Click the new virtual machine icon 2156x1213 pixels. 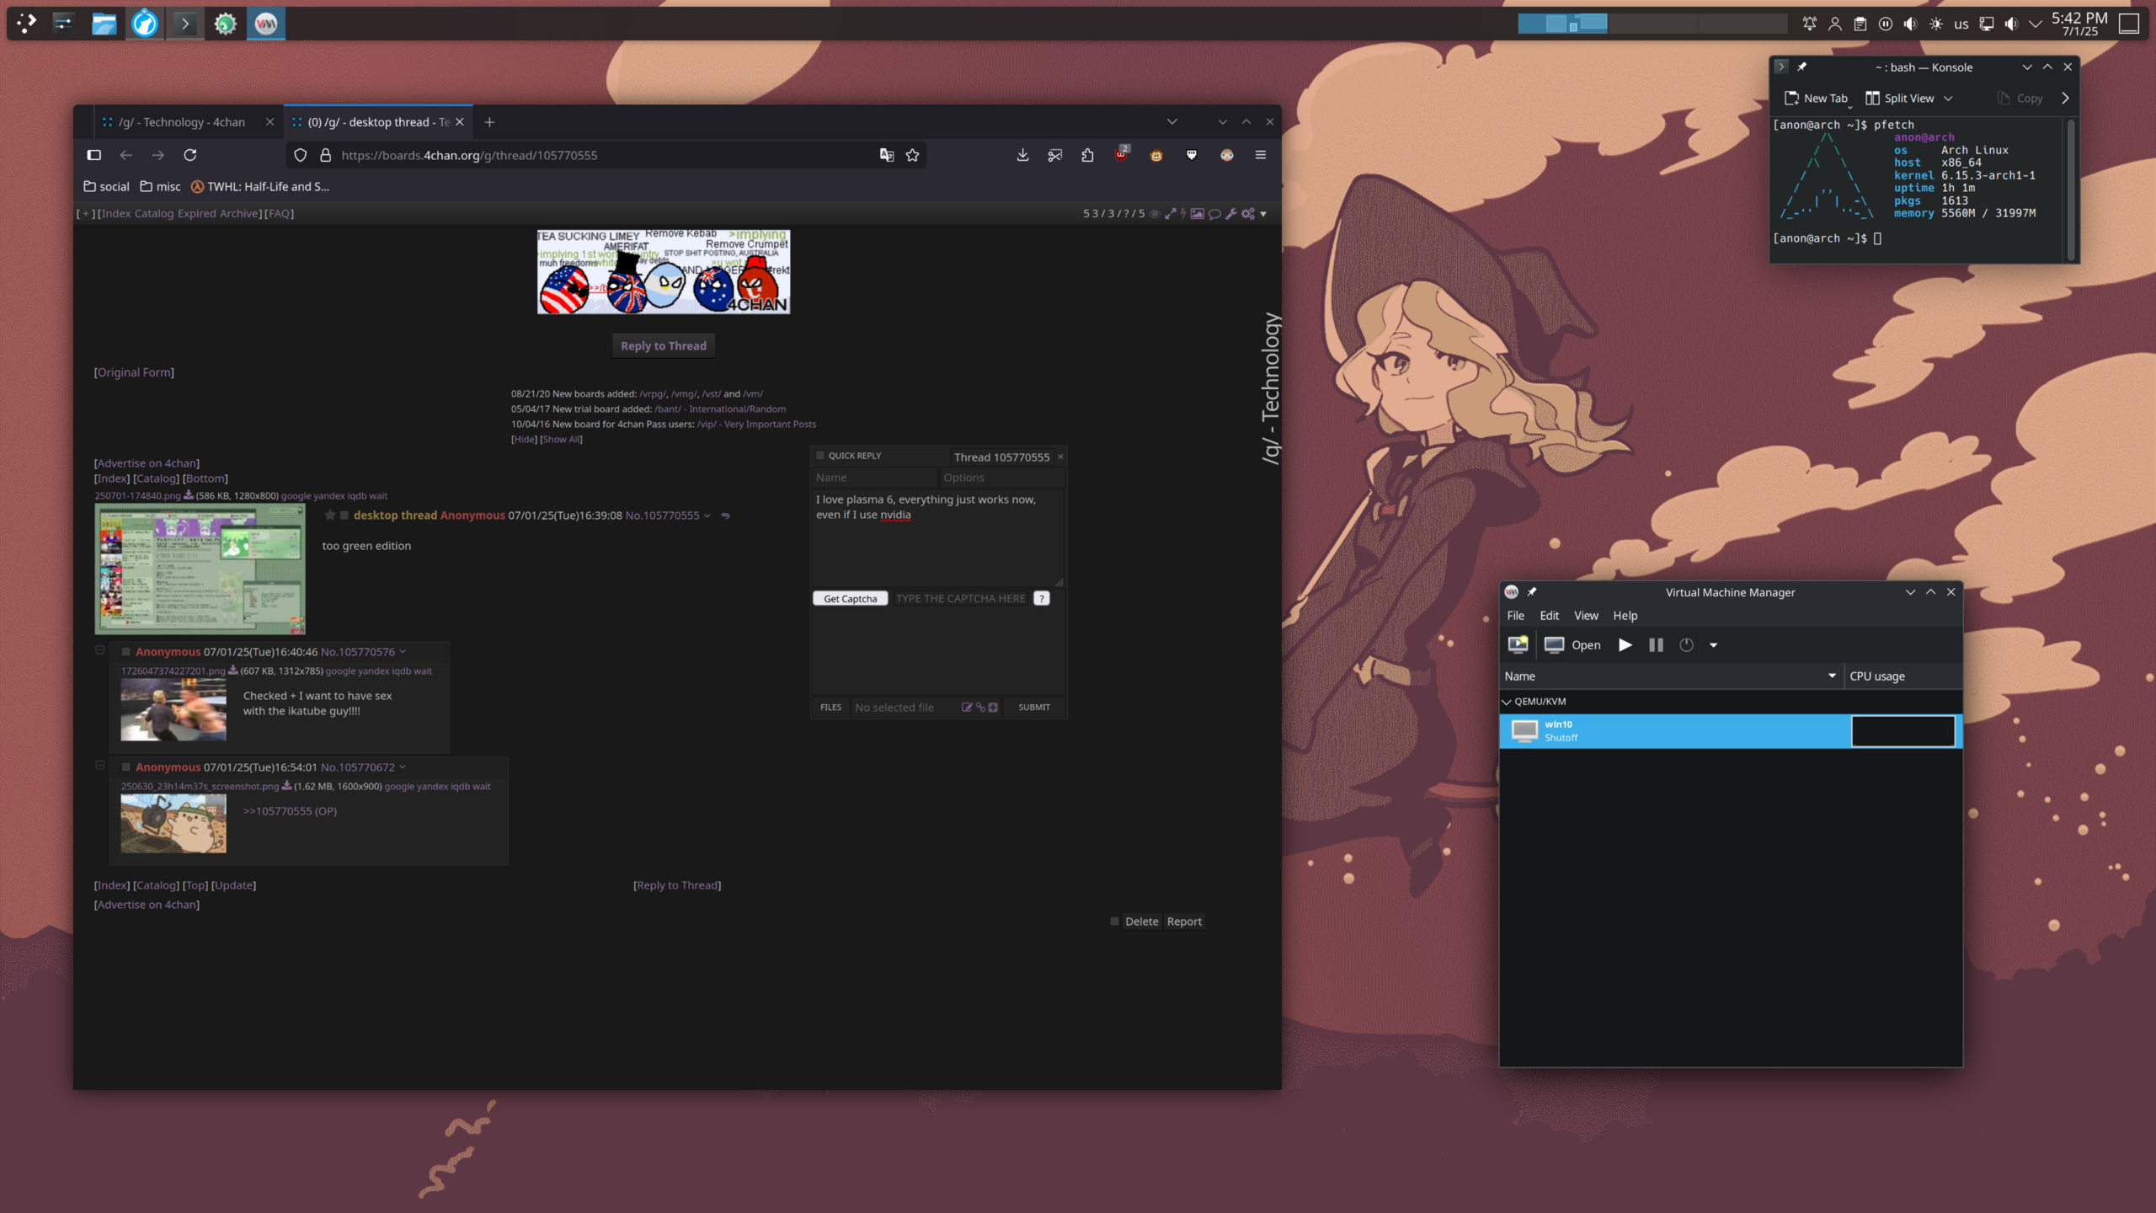pos(1518,645)
